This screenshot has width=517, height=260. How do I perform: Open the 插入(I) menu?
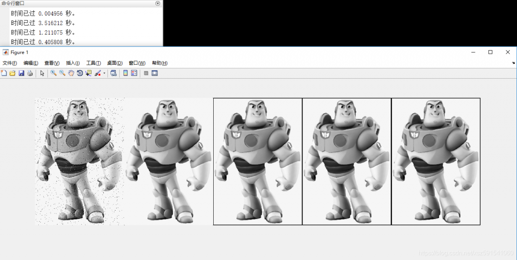pyautogui.click(x=73, y=63)
